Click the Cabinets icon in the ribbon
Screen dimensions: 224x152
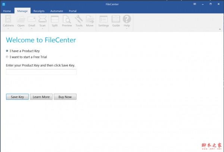pos(8,19)
